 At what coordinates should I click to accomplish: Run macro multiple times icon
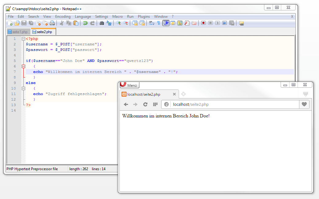[225, 23]
